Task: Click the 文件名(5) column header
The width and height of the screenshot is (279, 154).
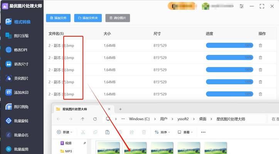Action: [x=56, y=33]
